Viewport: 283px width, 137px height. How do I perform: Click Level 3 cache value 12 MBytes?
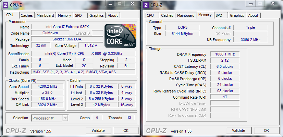coord(101,105)
